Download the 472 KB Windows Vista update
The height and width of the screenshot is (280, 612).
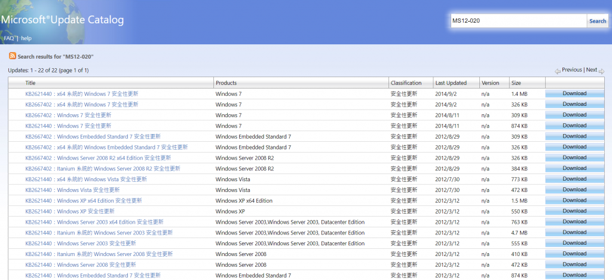(x=574, y=190)
